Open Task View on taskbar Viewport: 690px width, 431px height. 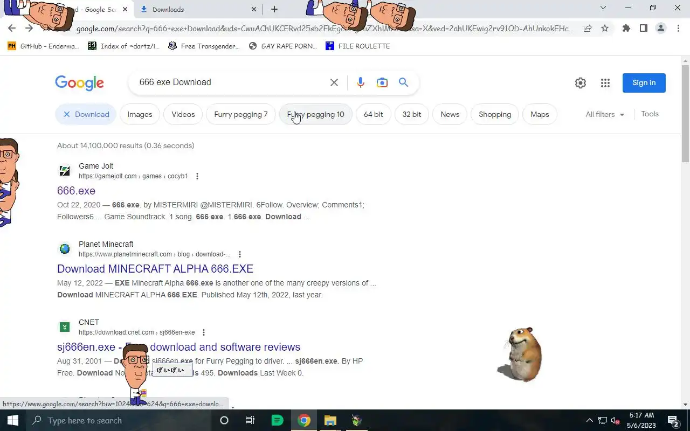point(250,420)
